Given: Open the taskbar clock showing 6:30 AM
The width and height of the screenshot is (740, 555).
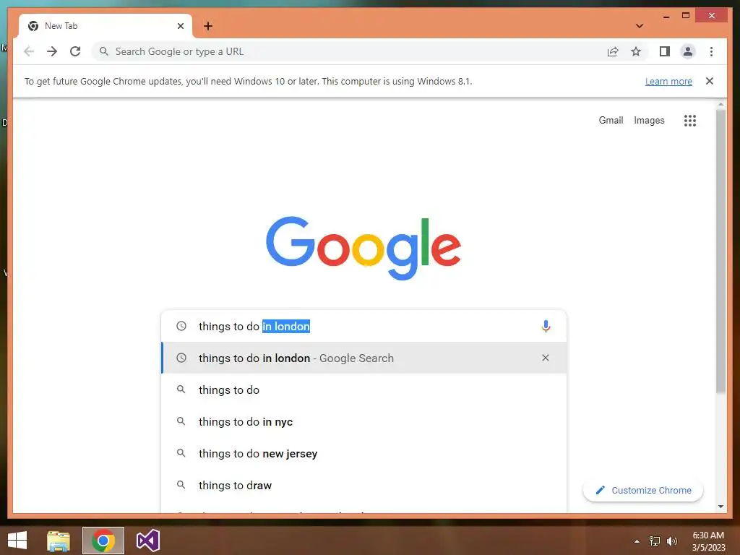Looking at the screenshot, I should [x=708, y=541].
